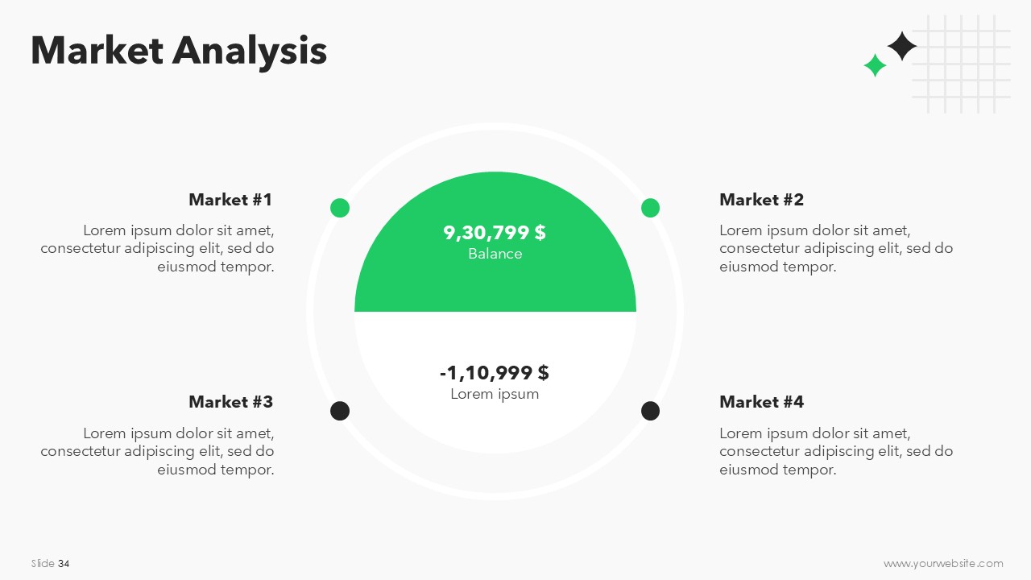Viewport: 1031px width, 580px height.
Task: Select the description text under Market #4
Action: click(x=836, y=451)
